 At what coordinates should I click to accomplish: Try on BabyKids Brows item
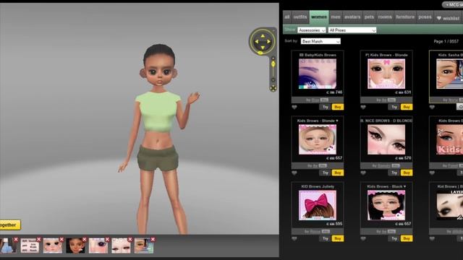325,107
